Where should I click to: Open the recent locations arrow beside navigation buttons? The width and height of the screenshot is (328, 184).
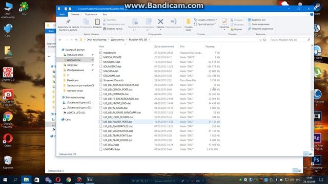(x=72, y=40)
